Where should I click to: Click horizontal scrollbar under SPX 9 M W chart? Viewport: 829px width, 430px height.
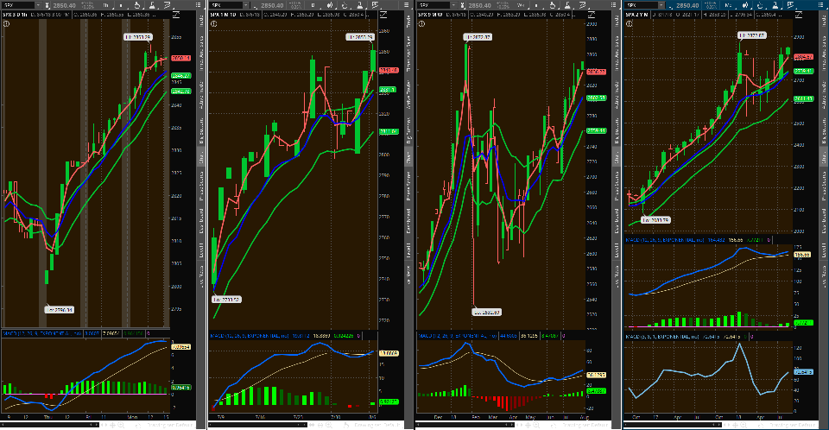pyautogui.click(x=465, y=425)
